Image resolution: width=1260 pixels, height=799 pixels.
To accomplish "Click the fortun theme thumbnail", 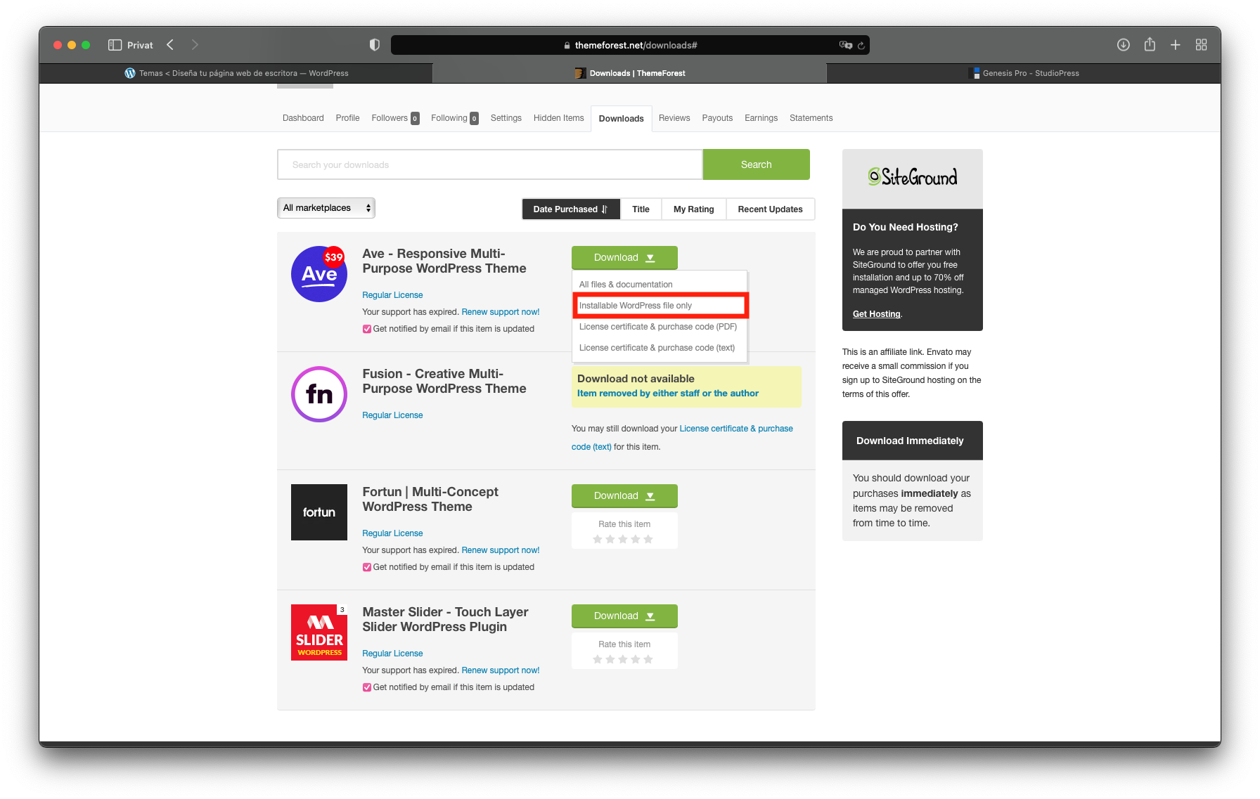I will (x=319, y=512).
